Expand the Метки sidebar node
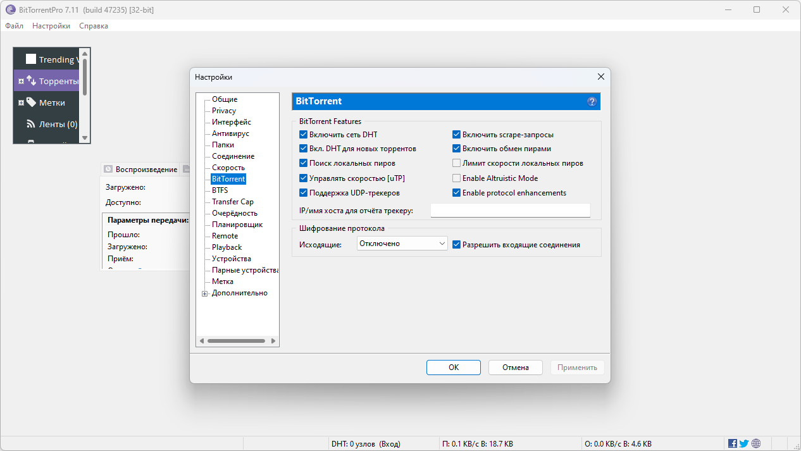Screen dimensions: 801x451 pyautogui.click(x=21, y=102)
